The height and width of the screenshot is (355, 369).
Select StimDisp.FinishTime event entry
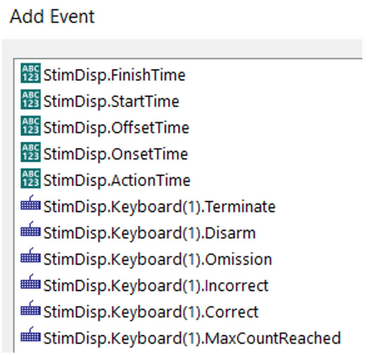[114, 76]
